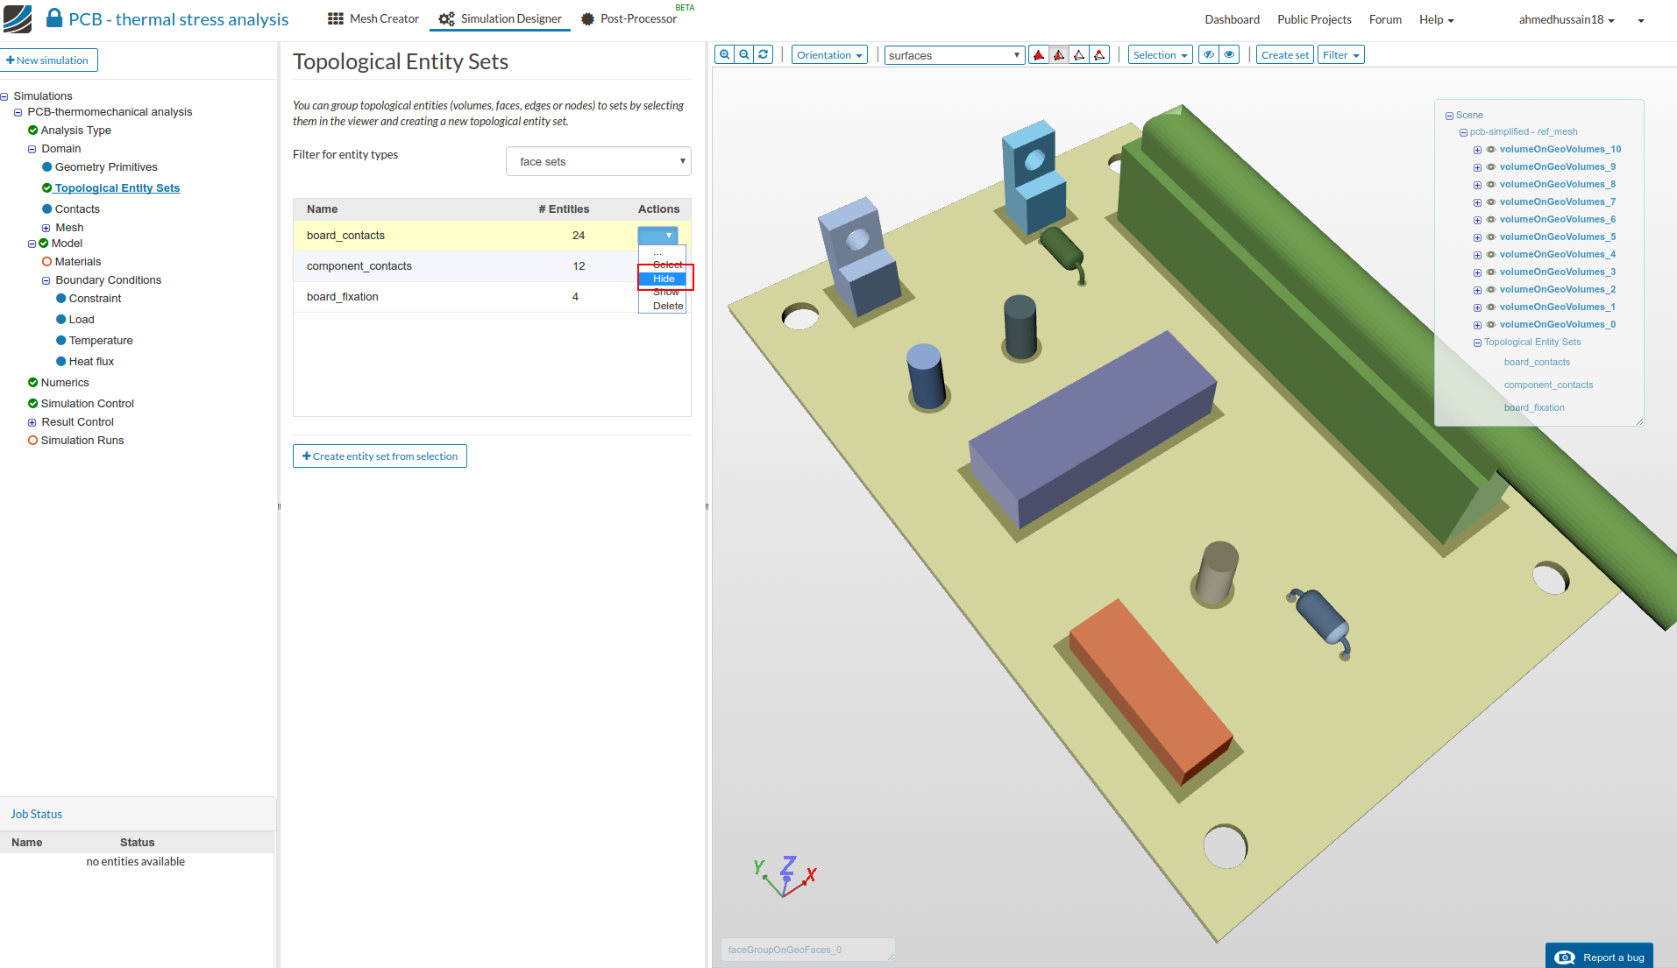Screen dimensions: 1677x968
Task: Toggle eye icon for volumeOnGeoVolumes_5
Action: (x=1491, y=237)
